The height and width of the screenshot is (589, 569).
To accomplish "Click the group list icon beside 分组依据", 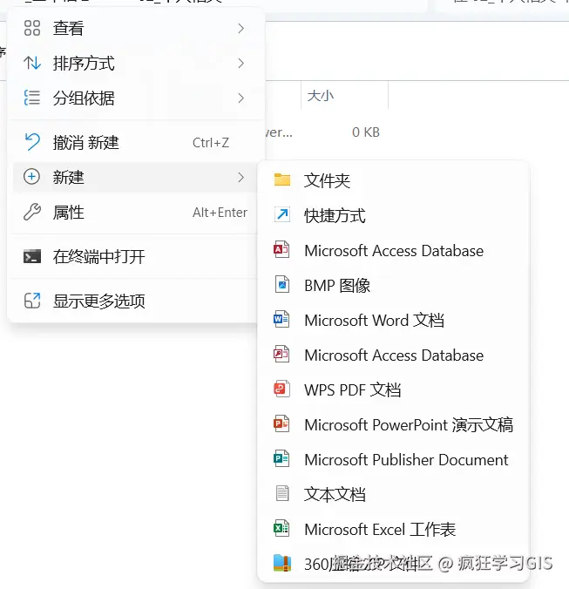I will [x=32, y=98].
